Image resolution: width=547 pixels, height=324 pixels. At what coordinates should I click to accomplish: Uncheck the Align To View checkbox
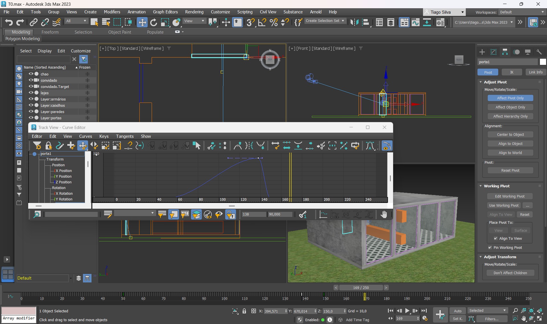pos(495,239)
